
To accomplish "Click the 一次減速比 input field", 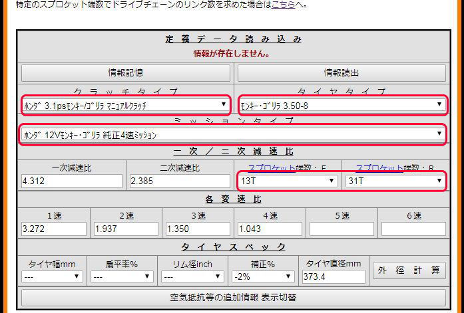I will [72, 181].
